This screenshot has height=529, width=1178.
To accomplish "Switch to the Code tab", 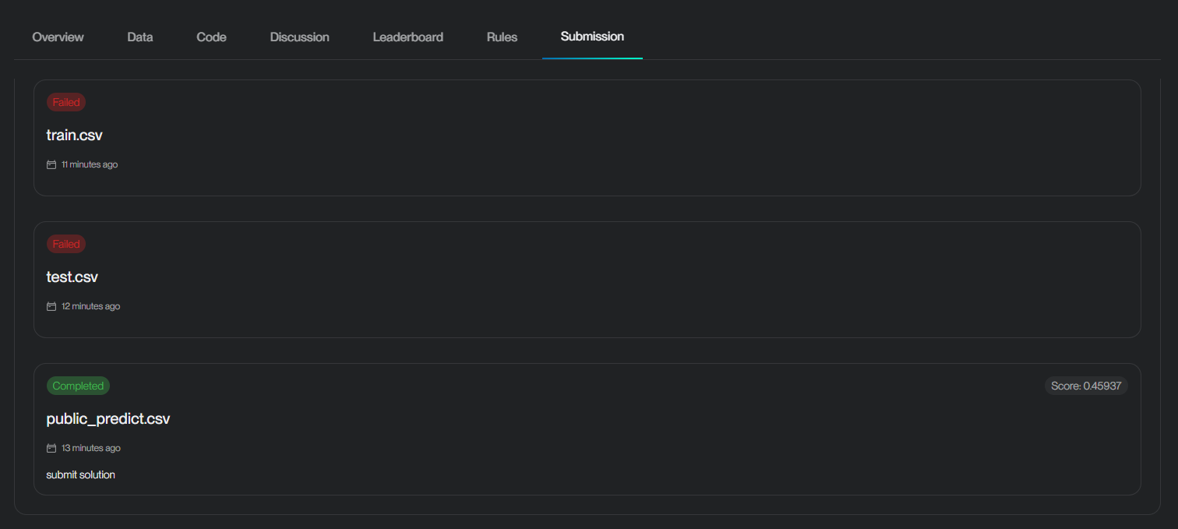I will (211, 37).
